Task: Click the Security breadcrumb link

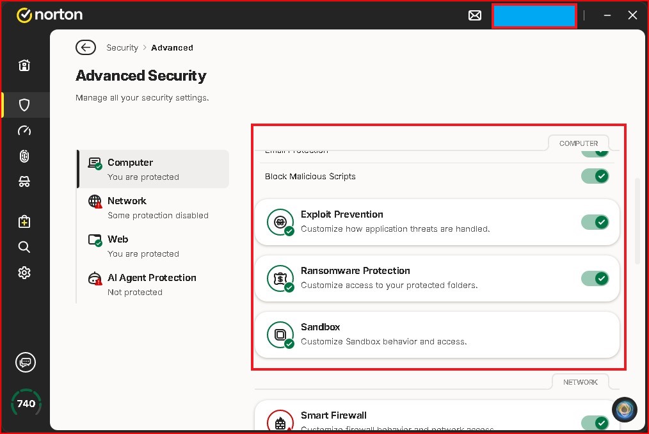Action: tap(122, 47)
